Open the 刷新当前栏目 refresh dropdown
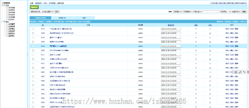This screenshot has width=249, height=108. click(x=42, y=12)
